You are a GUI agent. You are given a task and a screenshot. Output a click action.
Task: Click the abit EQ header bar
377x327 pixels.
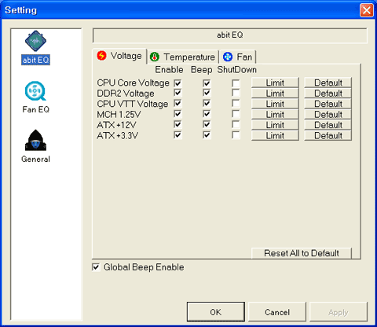pyautogui.click(x=230, y=35)
